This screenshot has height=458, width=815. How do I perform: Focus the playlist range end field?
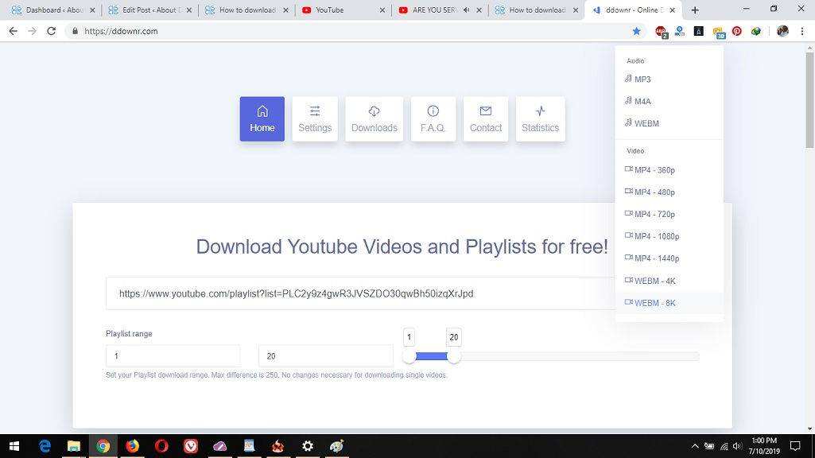(x=326, y=356)
